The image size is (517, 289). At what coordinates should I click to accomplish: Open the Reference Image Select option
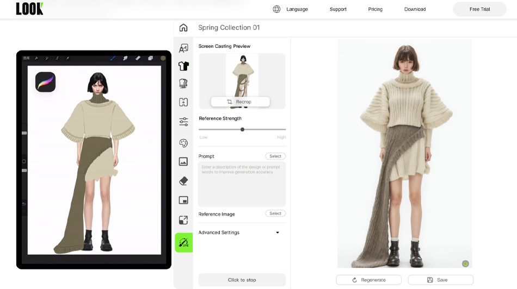[275, 213]
